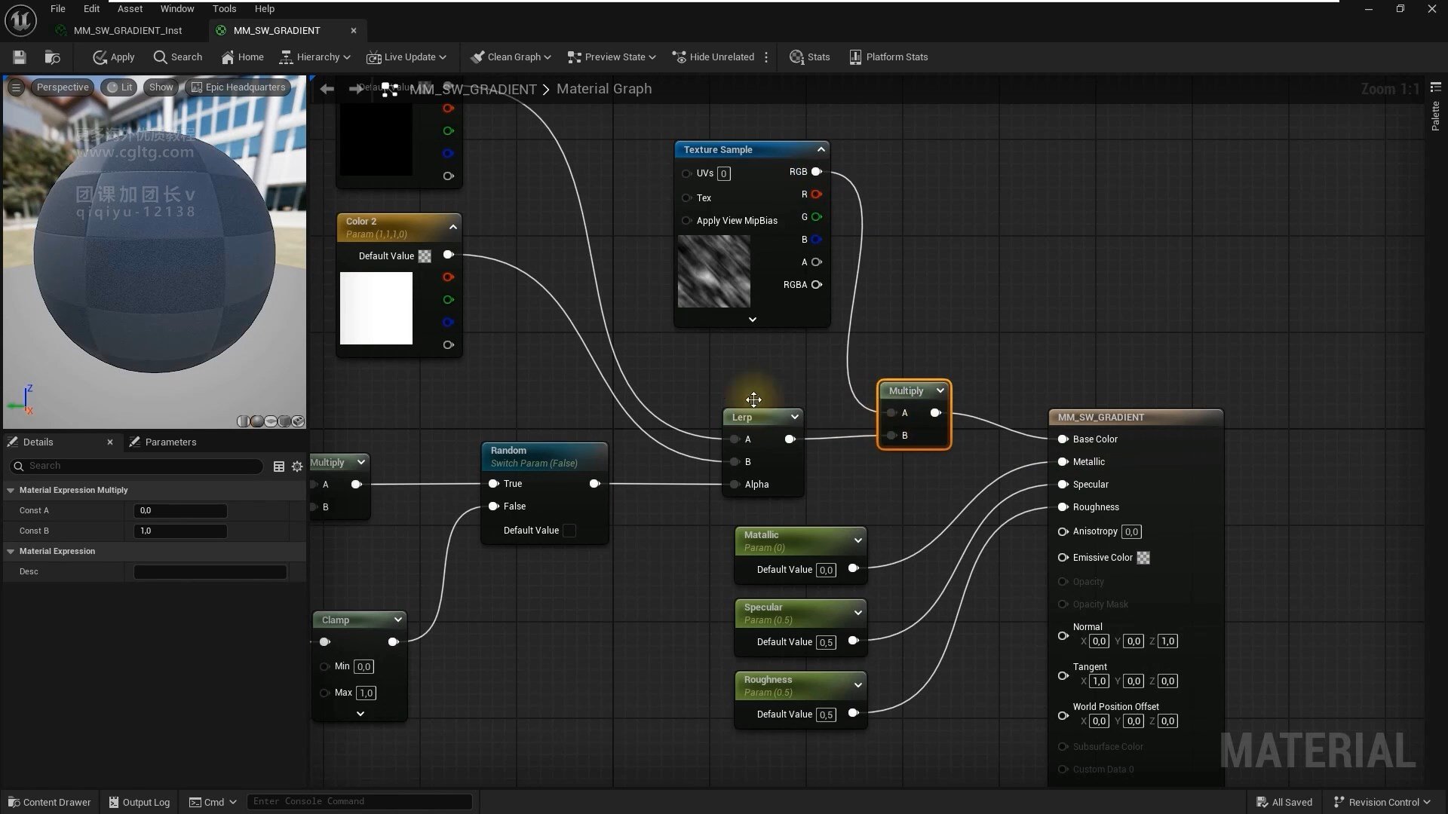Toggle the Lit view mode button

tap(119, 87)
